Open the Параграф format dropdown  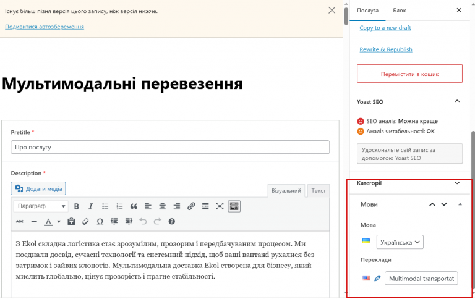pyautogui.click(x=41, y=206)
